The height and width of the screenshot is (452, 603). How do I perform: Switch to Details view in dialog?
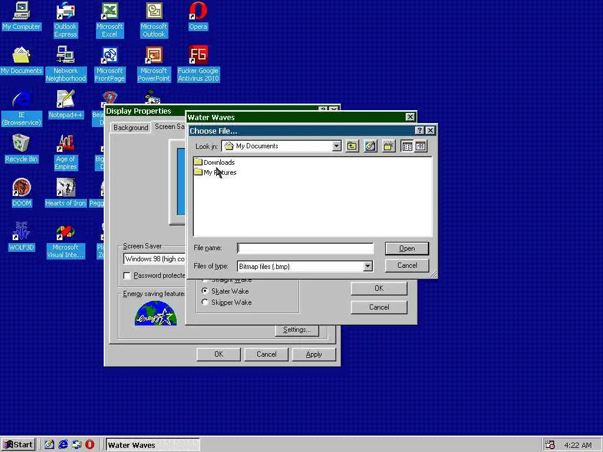[x=420, y=146]
